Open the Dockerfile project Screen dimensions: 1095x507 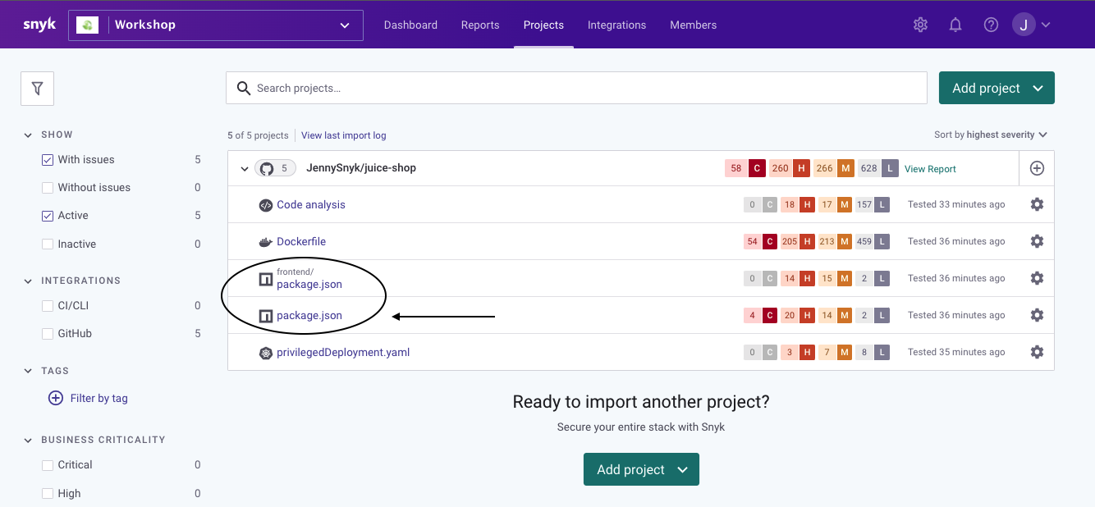pyautogui.click(x=301, y=242)
